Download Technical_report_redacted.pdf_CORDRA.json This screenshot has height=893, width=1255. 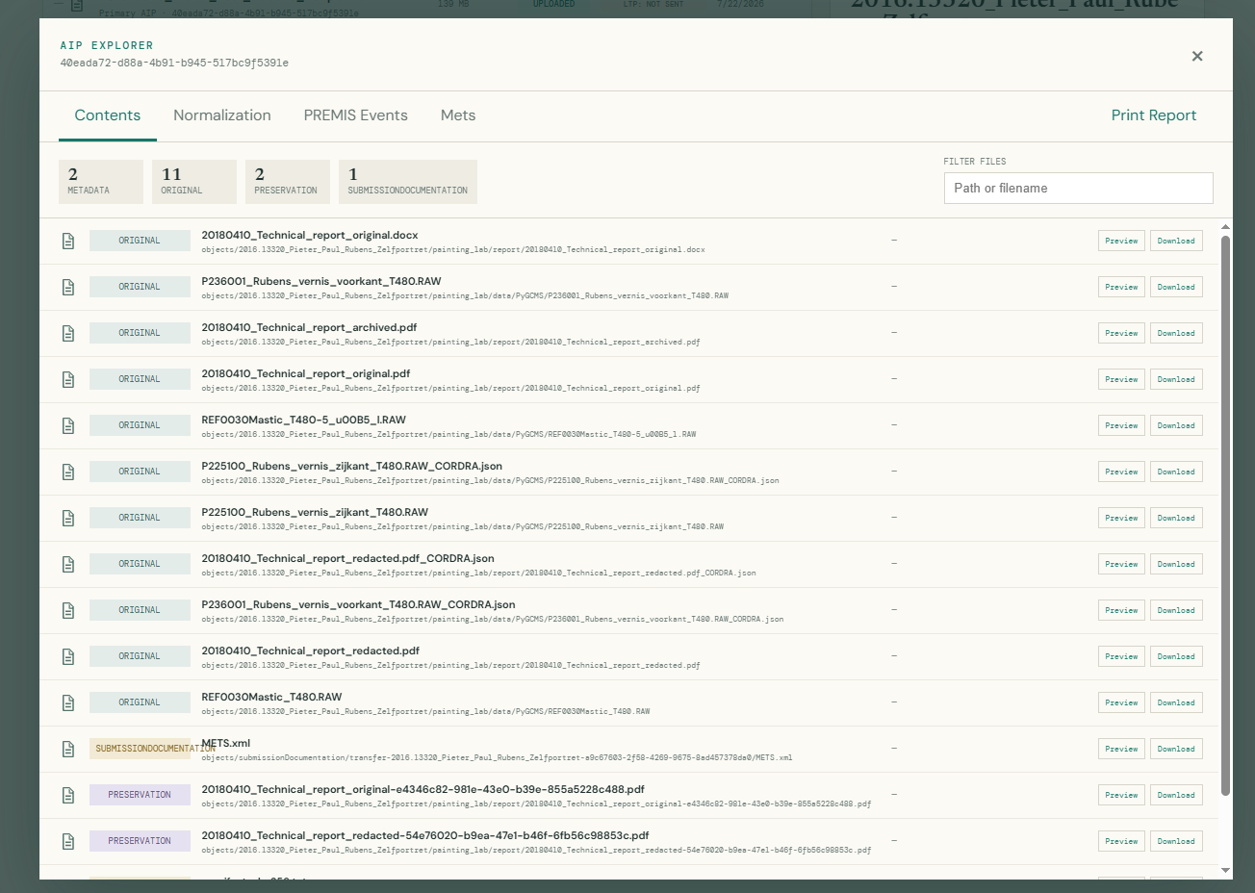click(x=1176, y=564)
